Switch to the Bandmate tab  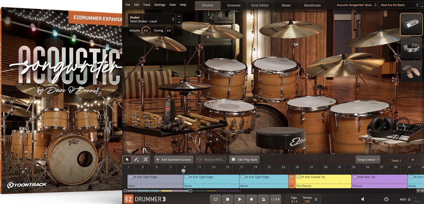click(312, 5)
